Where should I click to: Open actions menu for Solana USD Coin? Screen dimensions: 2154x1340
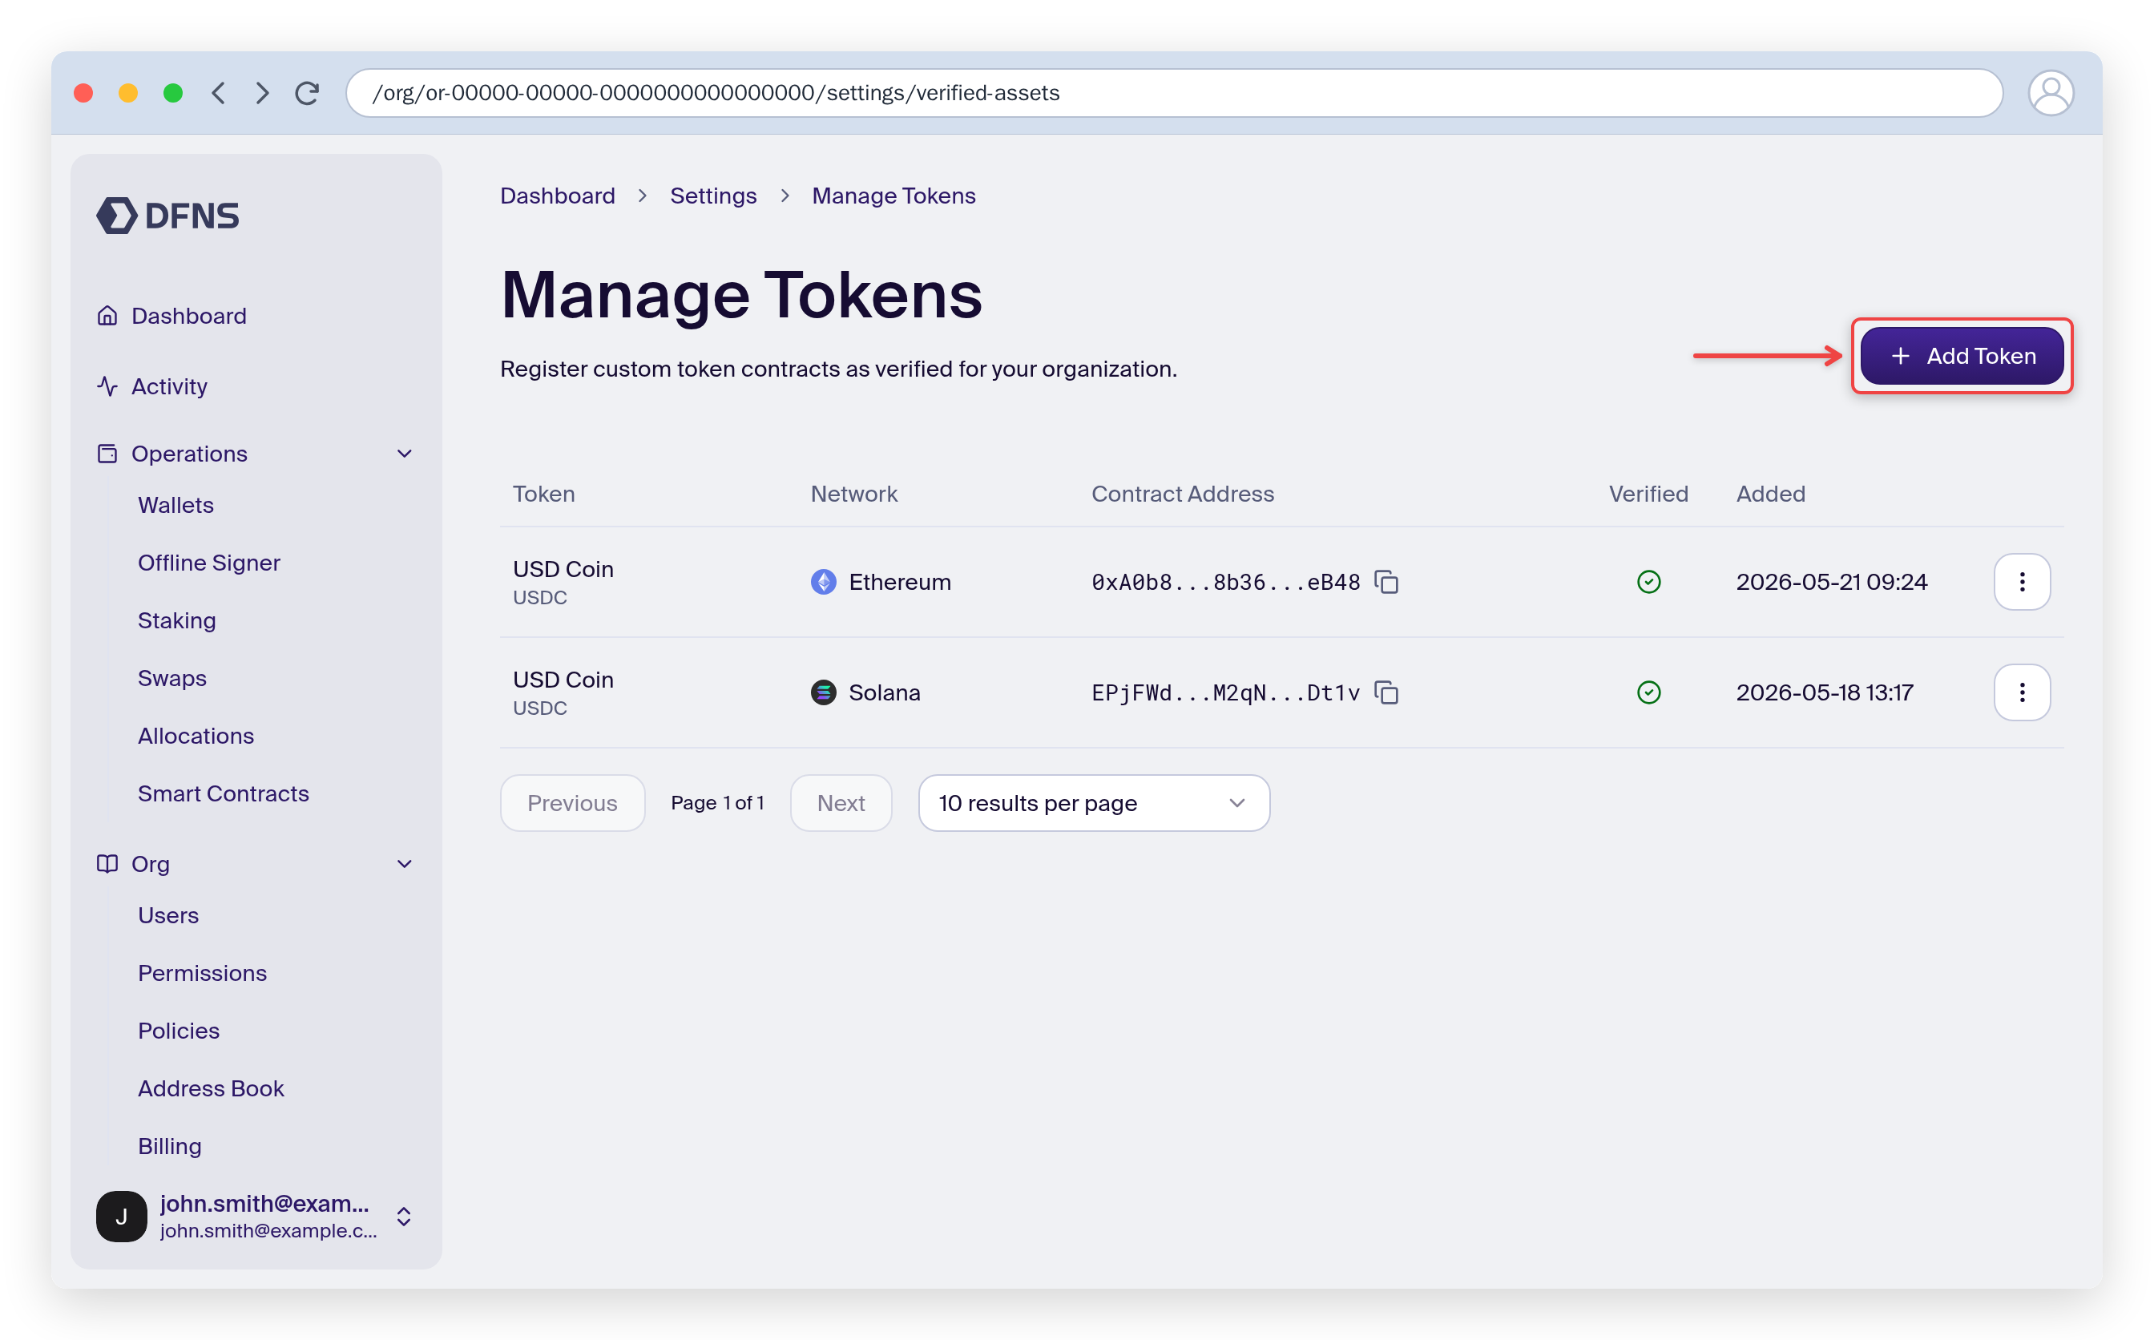2021,692
